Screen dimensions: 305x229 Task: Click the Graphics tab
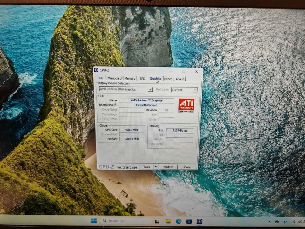155,79
